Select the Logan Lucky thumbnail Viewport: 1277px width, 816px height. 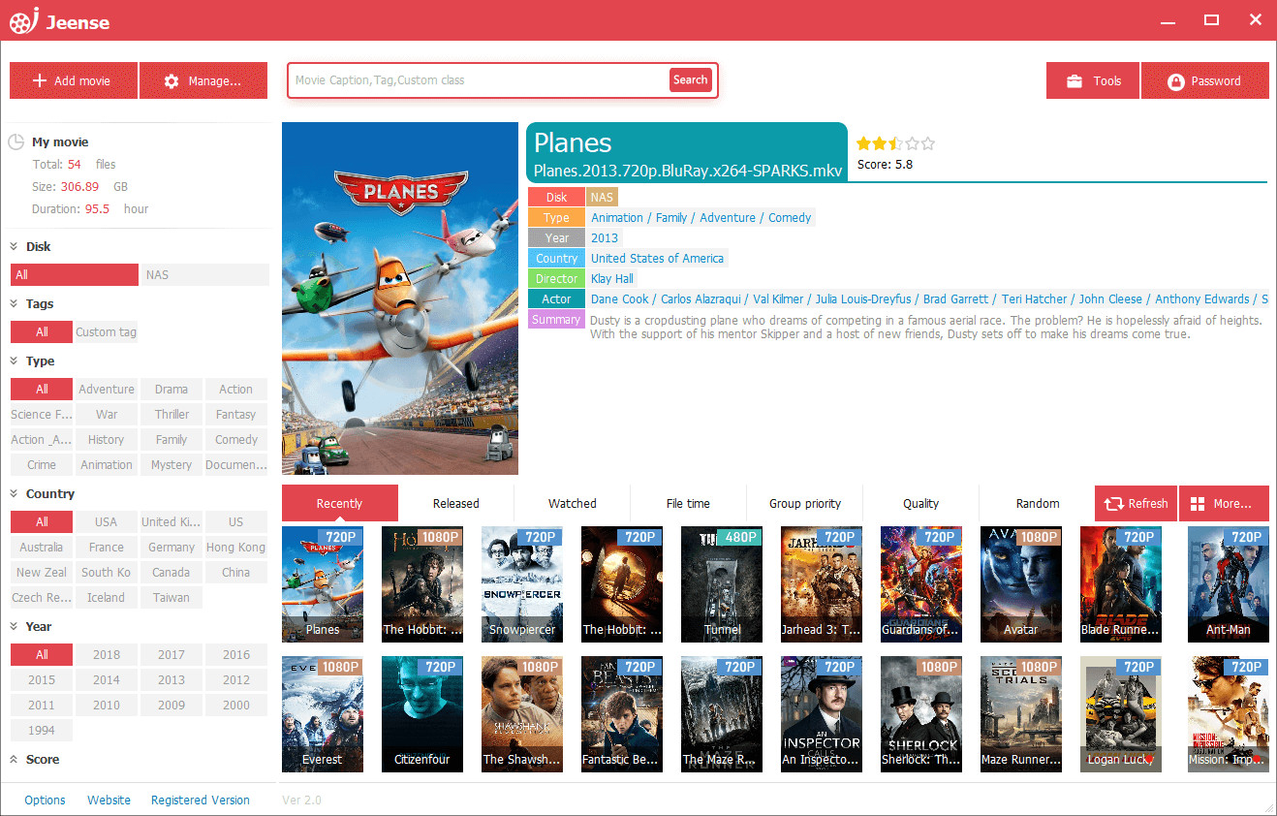(1121, 714)
